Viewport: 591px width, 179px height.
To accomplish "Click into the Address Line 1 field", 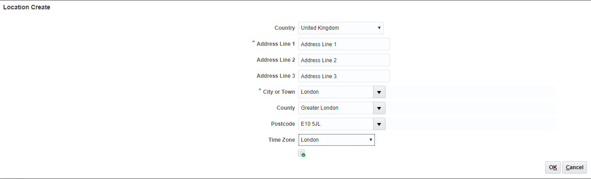I will click(x=344, y=44).
